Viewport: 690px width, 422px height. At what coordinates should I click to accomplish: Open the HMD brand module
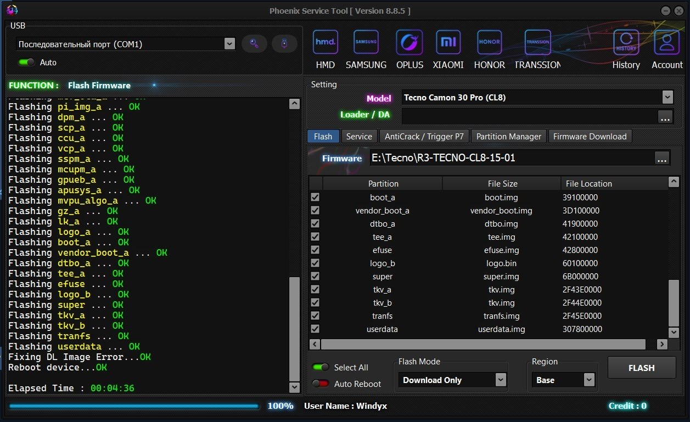[325, 43]
